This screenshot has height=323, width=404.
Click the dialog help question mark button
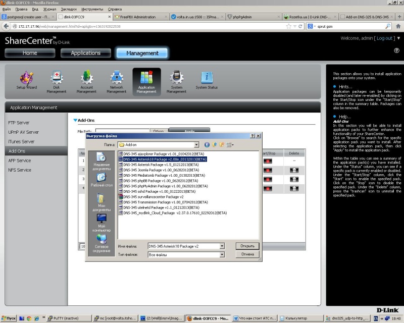(252, 136)
